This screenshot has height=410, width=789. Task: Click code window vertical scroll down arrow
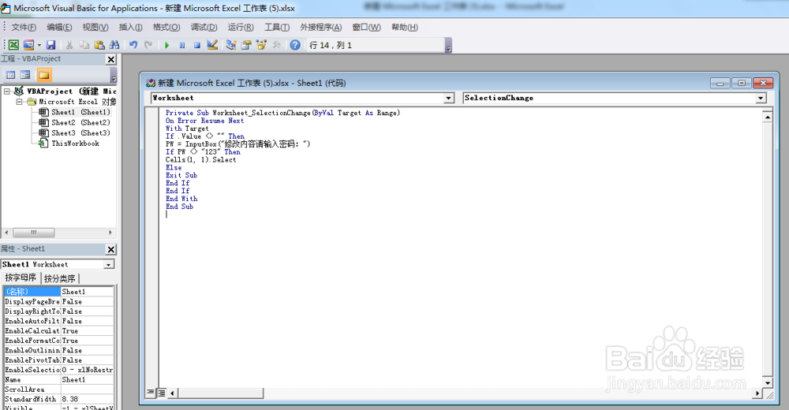768,383
